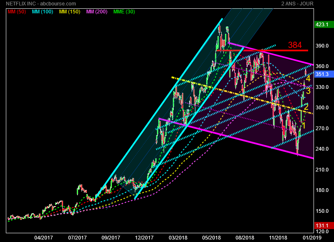Click the 240.0 price axis label
The height and width of the screenshot is (242, 334).
[322, 149]
